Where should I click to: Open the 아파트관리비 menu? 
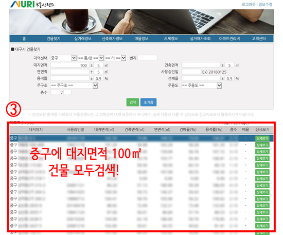point(229,39)
